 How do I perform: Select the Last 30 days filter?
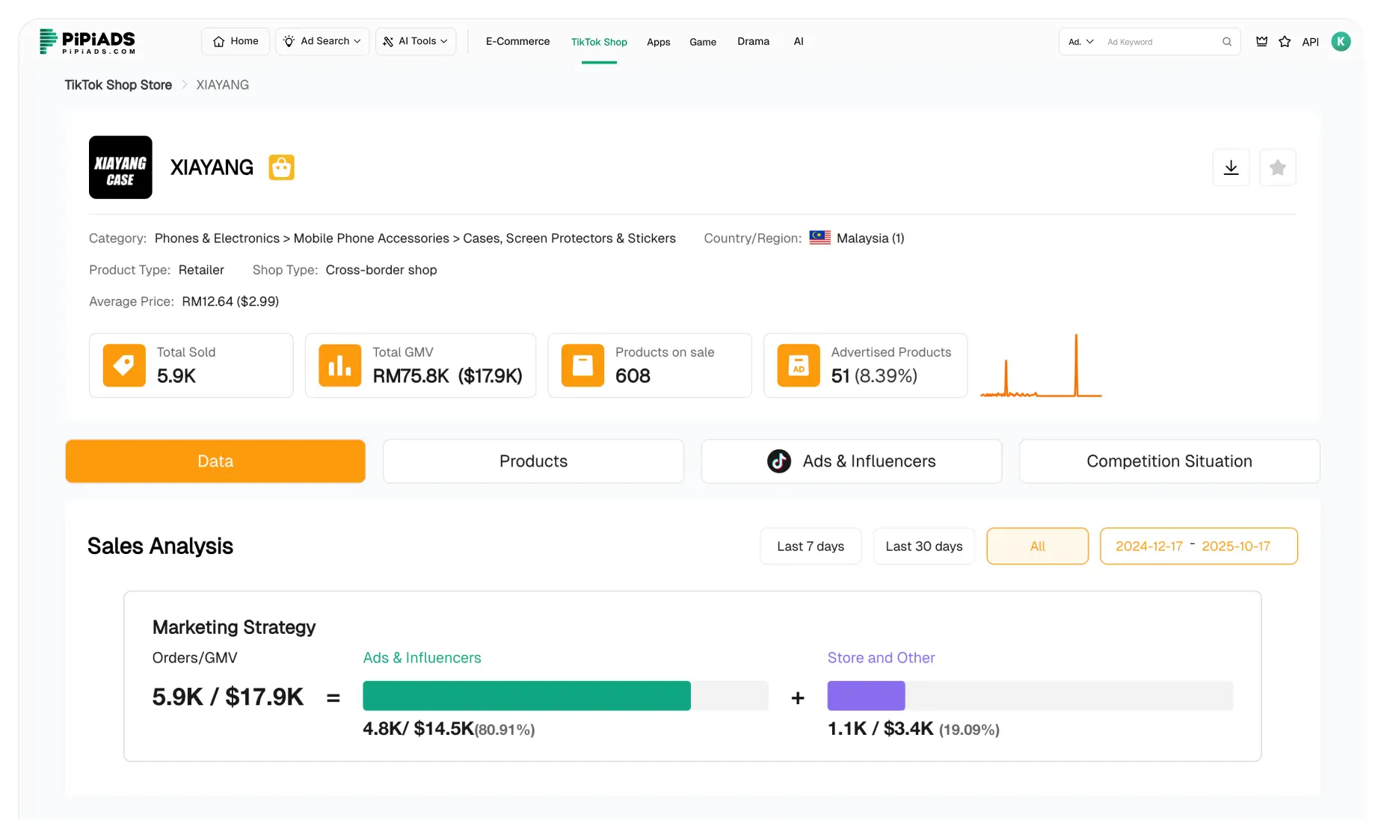click(923, 546)
